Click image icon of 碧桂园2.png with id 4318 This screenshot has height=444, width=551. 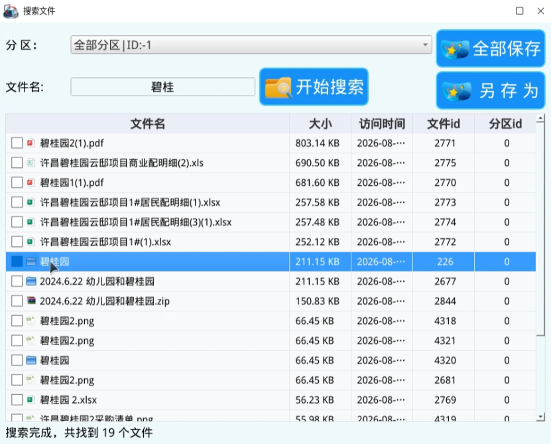coord(31,321)
